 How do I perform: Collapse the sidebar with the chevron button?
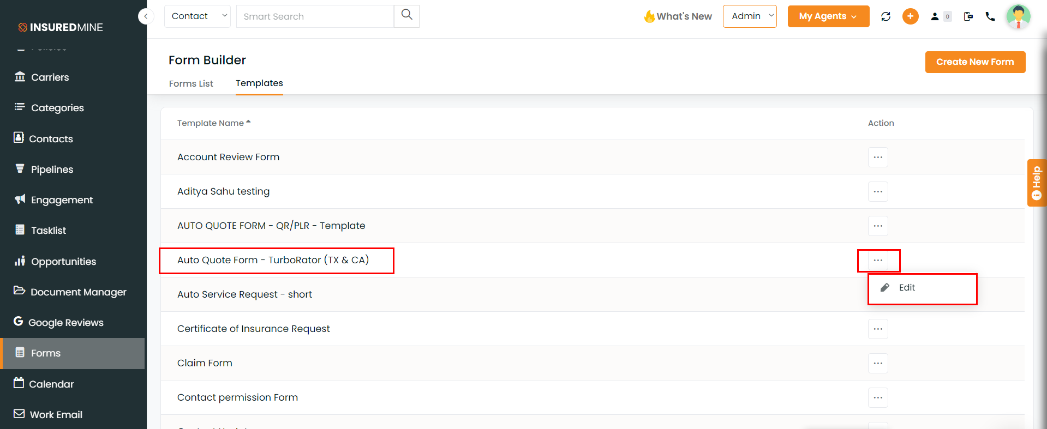click(146, 16)
